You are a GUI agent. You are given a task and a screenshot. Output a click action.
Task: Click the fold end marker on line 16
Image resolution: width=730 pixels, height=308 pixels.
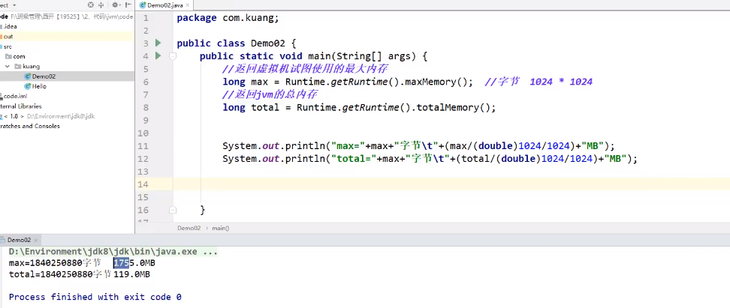point(173,210)
